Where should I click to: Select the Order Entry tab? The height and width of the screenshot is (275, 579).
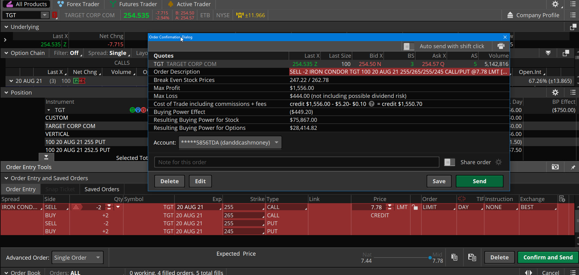point(21,189)
